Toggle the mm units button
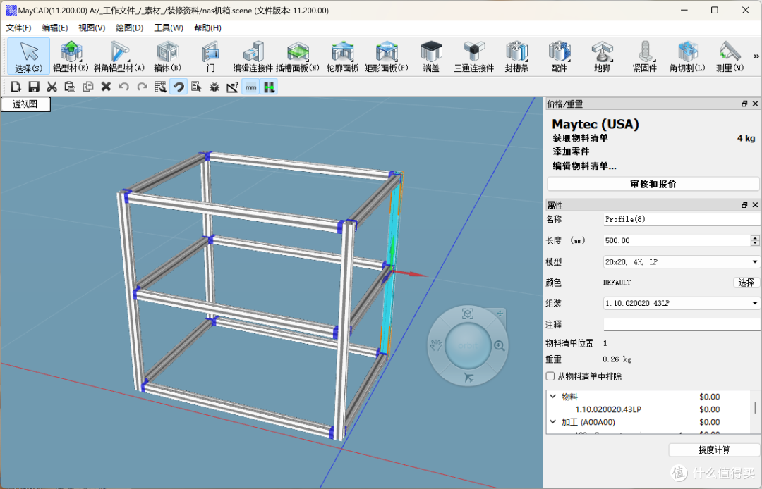This screenshot has height=489, width=762. click(250, 87)
